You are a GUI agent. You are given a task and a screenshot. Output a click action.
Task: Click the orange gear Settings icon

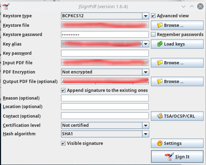click(160, 143)
